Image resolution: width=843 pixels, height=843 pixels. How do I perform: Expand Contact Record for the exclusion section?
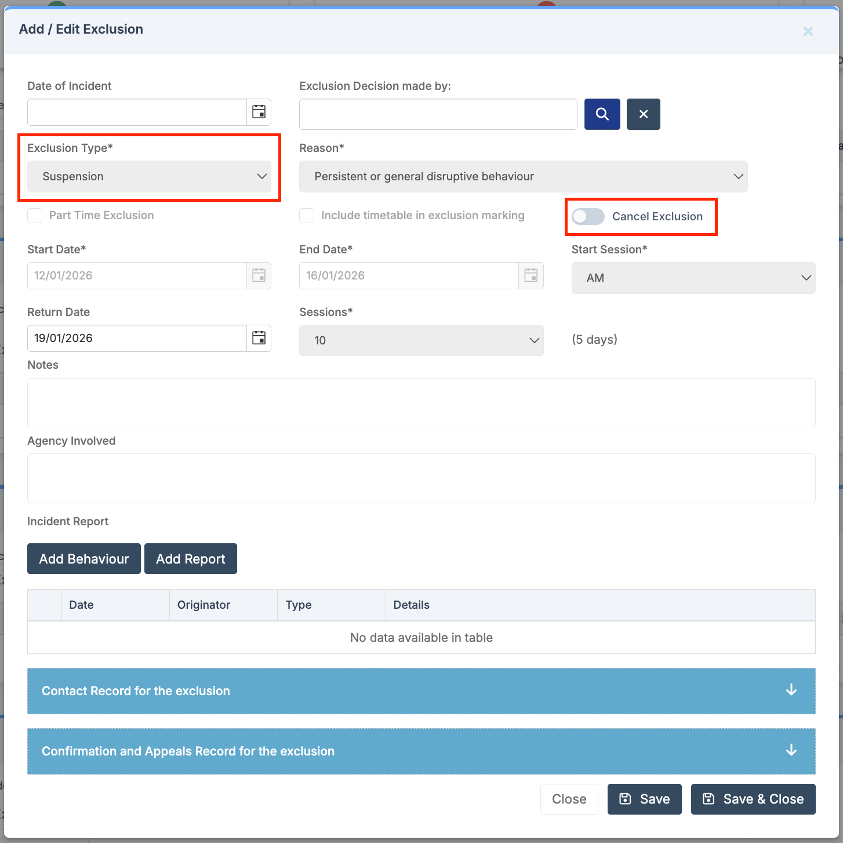[421, 691]
